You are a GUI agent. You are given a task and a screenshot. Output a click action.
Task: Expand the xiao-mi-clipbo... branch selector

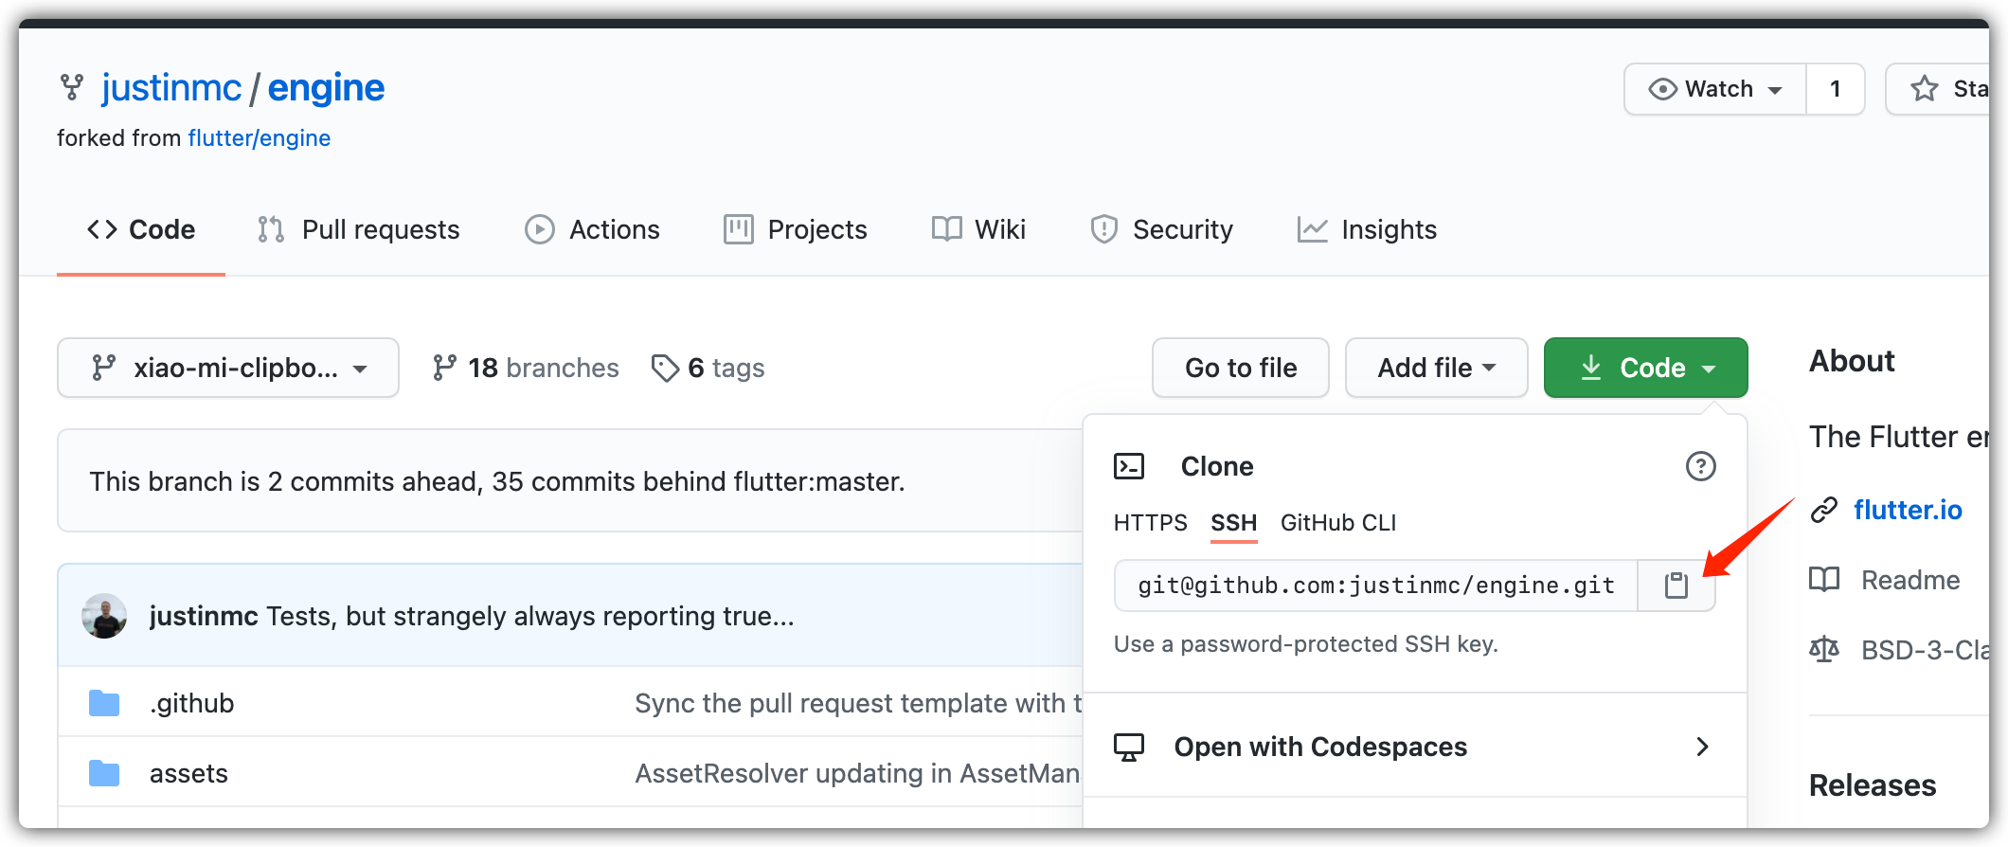[x=228, y=368]
